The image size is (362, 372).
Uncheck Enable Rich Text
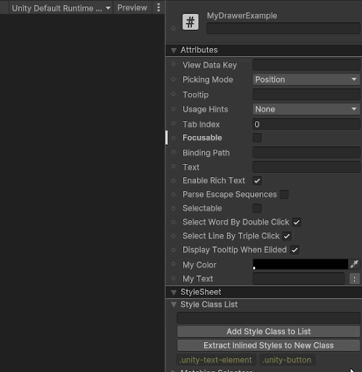pos(257,181)
